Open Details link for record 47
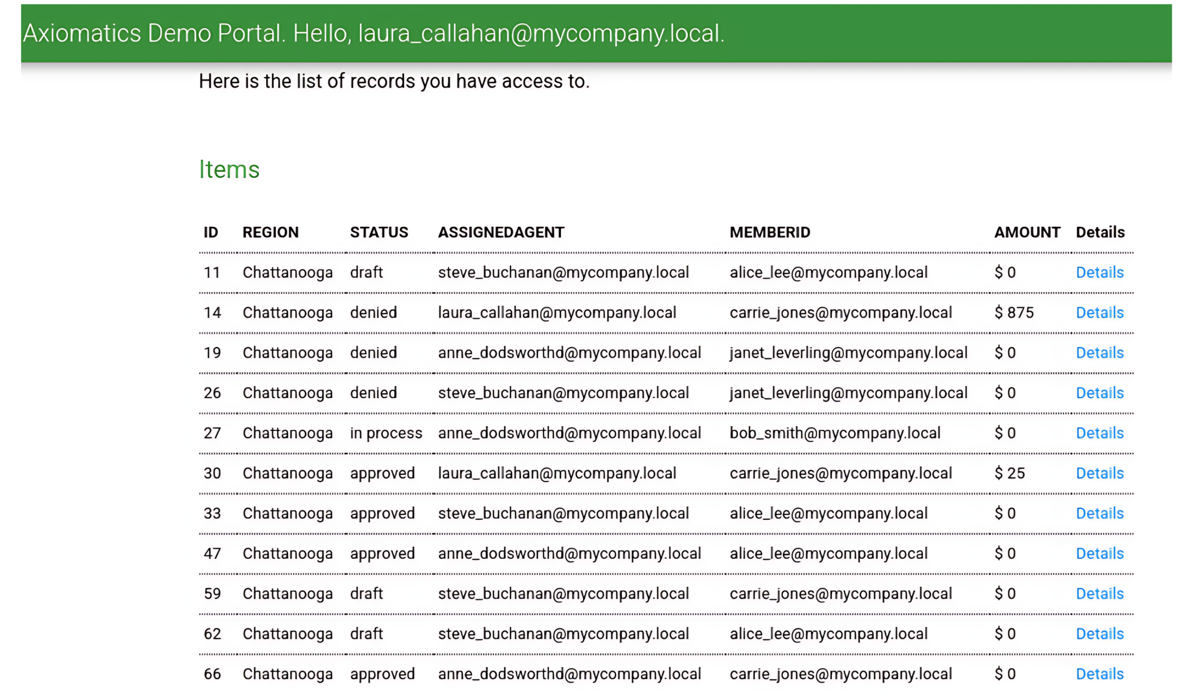 pyautogui.click(x=1099, y=553)
